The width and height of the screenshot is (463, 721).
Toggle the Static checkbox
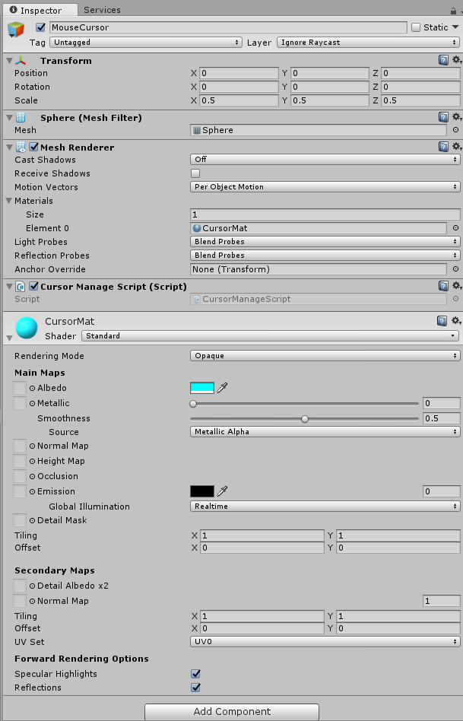[416, 27]
